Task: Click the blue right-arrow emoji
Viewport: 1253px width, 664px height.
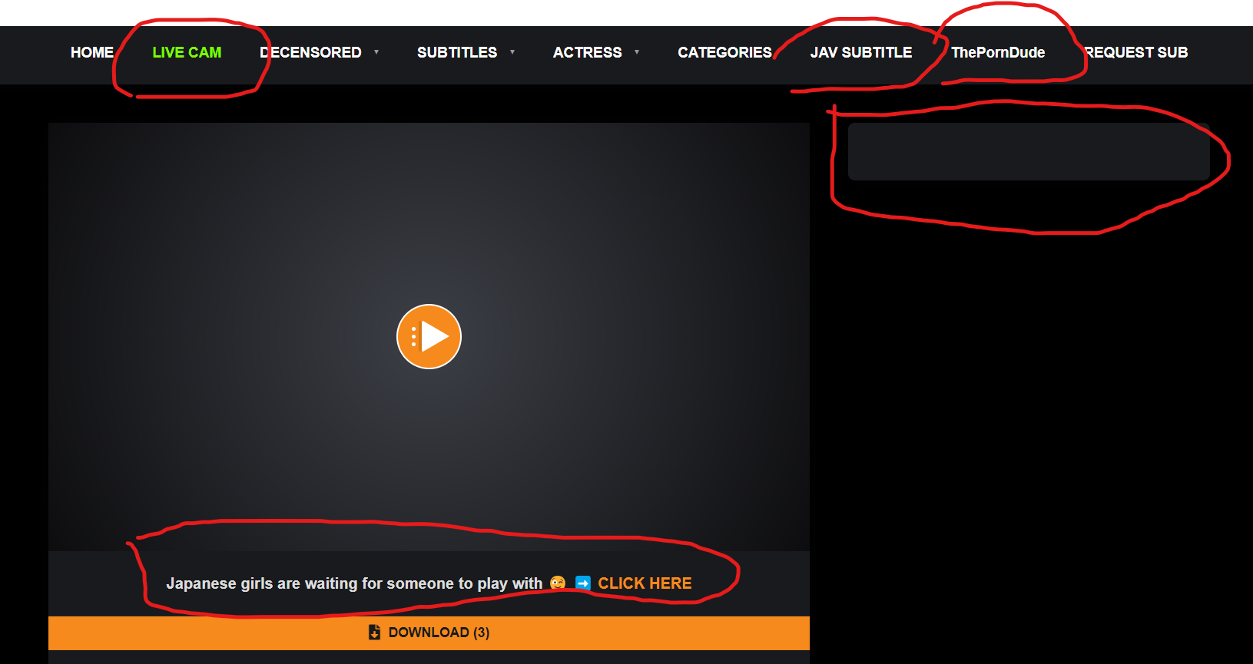Action: coord(583,583)
